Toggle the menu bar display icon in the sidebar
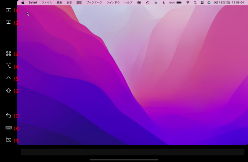Image resolution: width=248 pixels, height=162 pixels. 9,10
